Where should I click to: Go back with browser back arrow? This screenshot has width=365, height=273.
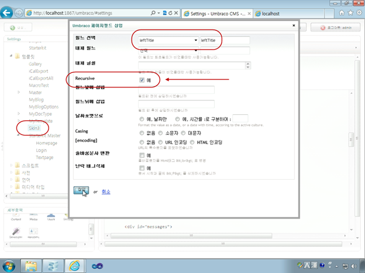tap(6, 13)
